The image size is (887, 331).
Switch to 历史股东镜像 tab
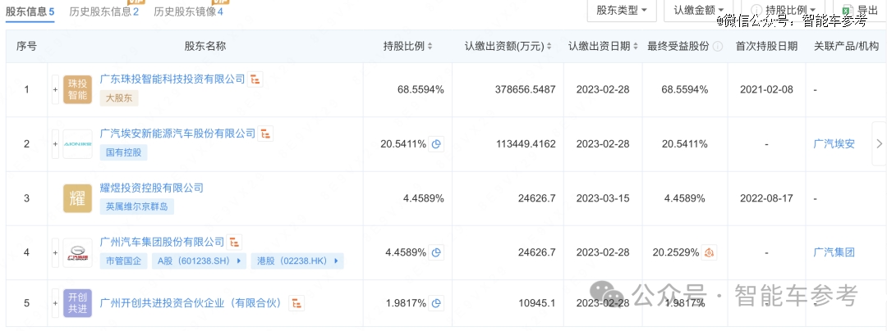188,11
